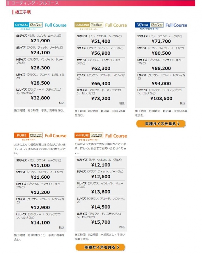Click the Crystal Keeper 施工時間 約3時間 note
This screenshot has width=202, height=256.
click(x=39, y=110)
